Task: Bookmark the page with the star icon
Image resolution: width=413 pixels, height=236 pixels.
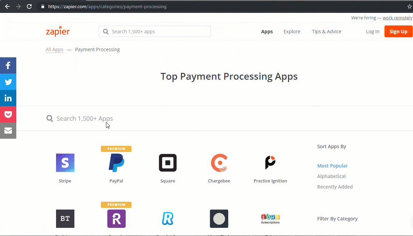Action: [410, 6]
